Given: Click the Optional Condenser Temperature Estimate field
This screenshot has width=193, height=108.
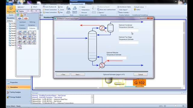Looking at the screenshot, I should [129, 30].
